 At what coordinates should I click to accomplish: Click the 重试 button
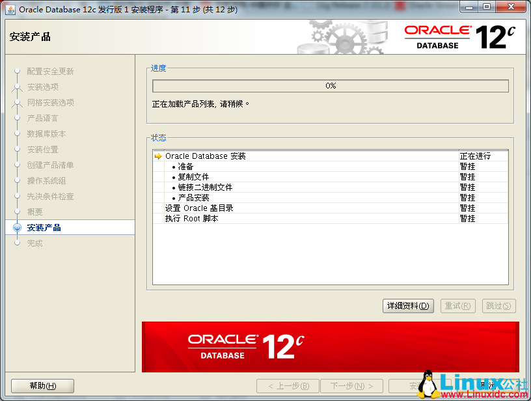pos(457,306)
